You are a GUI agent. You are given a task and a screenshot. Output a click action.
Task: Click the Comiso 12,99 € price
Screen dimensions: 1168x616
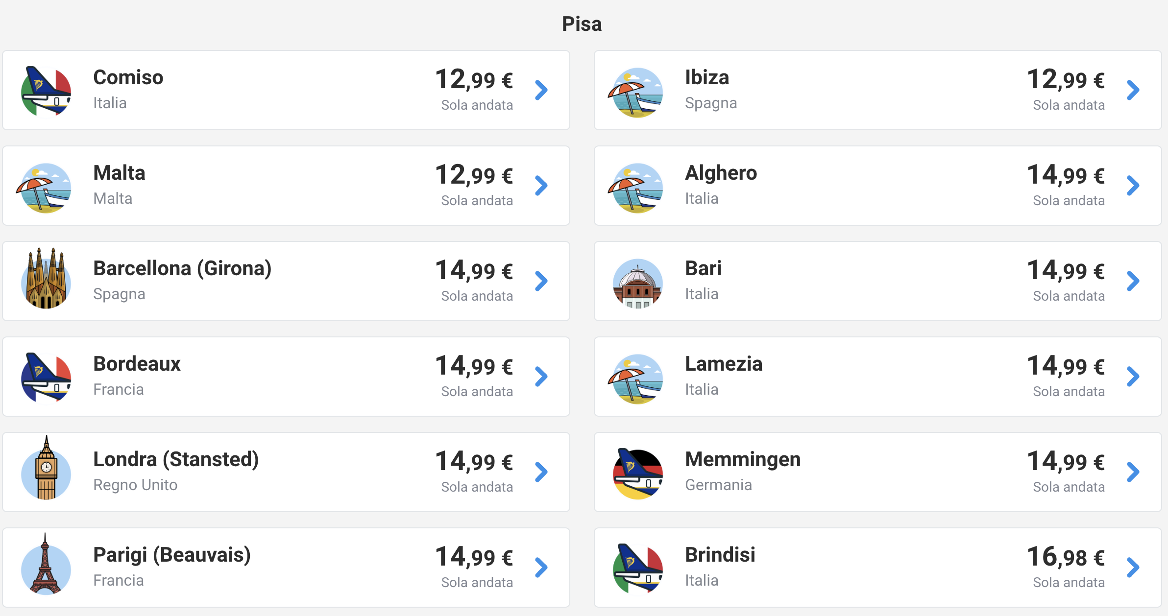click(474, 80)
